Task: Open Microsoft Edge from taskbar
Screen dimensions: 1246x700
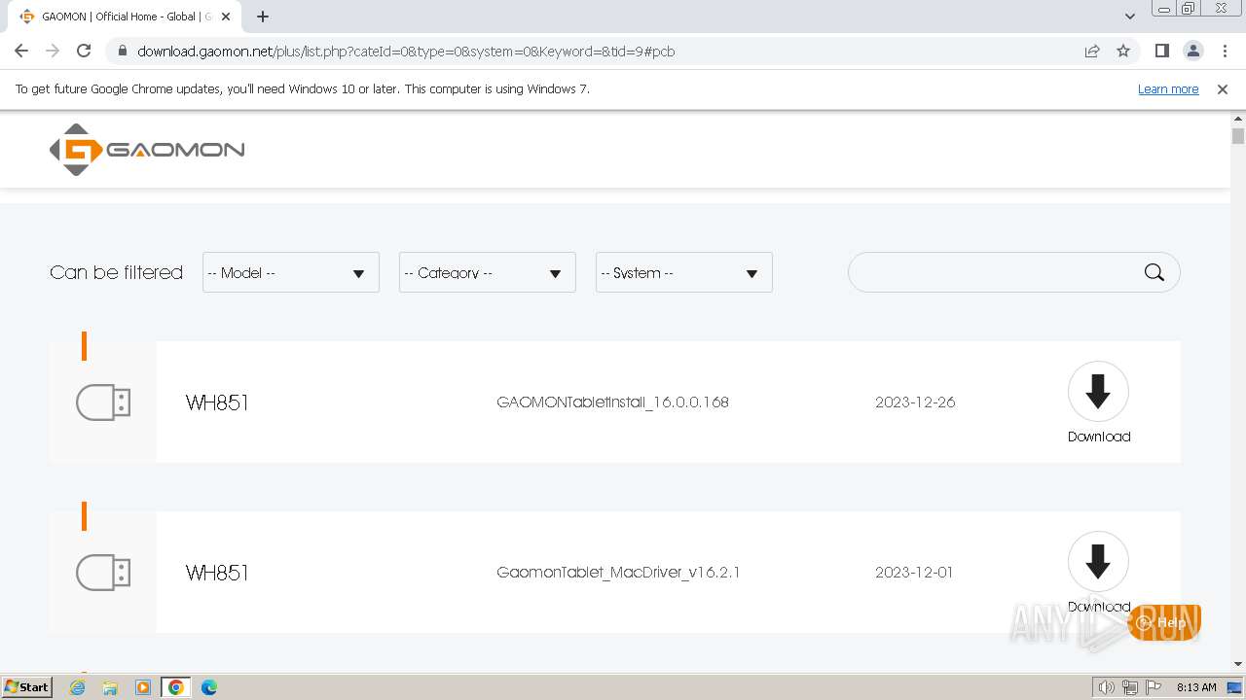Action: click(209, 687)
